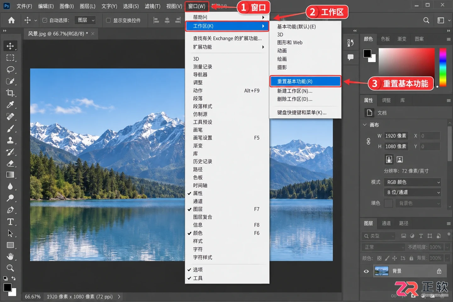Image resolution: width=453 pixels, height=302 pixels.
Task: Open the 图层 auto-select dropdown
Action: click(x=85, y=20)
